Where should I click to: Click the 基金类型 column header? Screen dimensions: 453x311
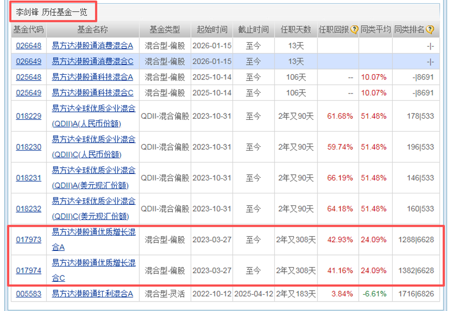164,29
